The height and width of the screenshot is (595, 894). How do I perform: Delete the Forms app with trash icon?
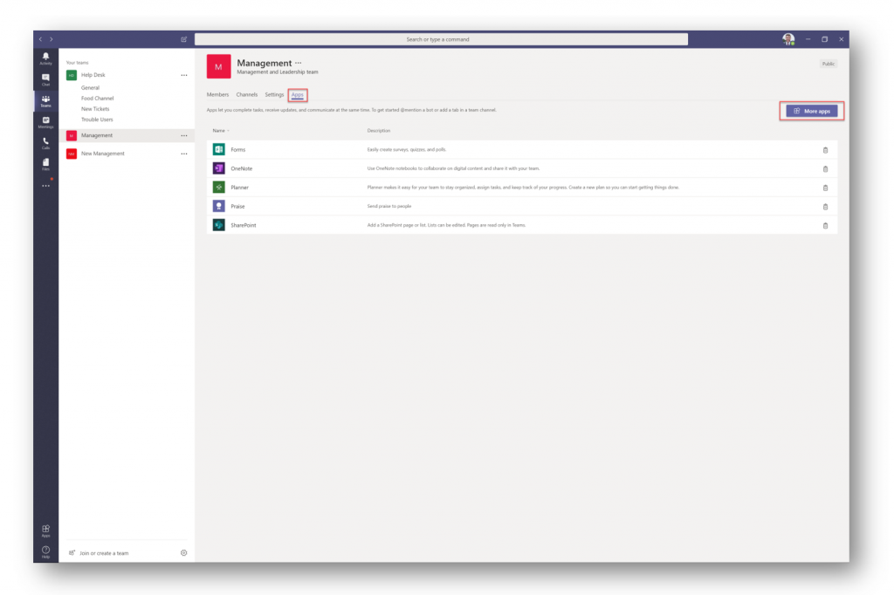[825, 150]
